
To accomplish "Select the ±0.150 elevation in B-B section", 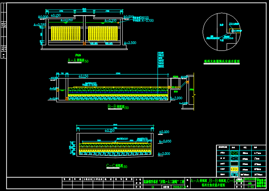I will click(x=83, y=76).
